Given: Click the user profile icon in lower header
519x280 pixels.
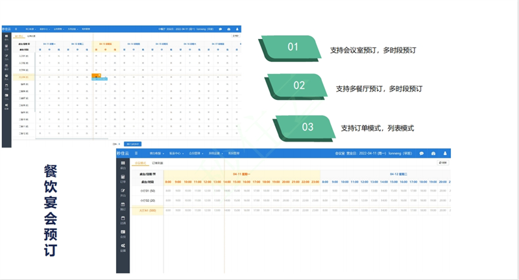Looking at the screenshot, I should (x=445, y=154).
